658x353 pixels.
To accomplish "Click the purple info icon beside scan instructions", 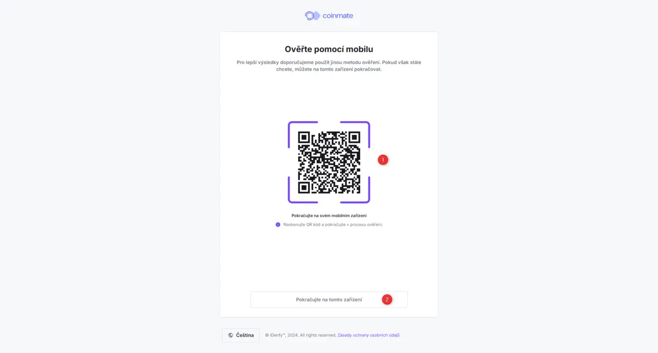I will click(x=278, y=225).
